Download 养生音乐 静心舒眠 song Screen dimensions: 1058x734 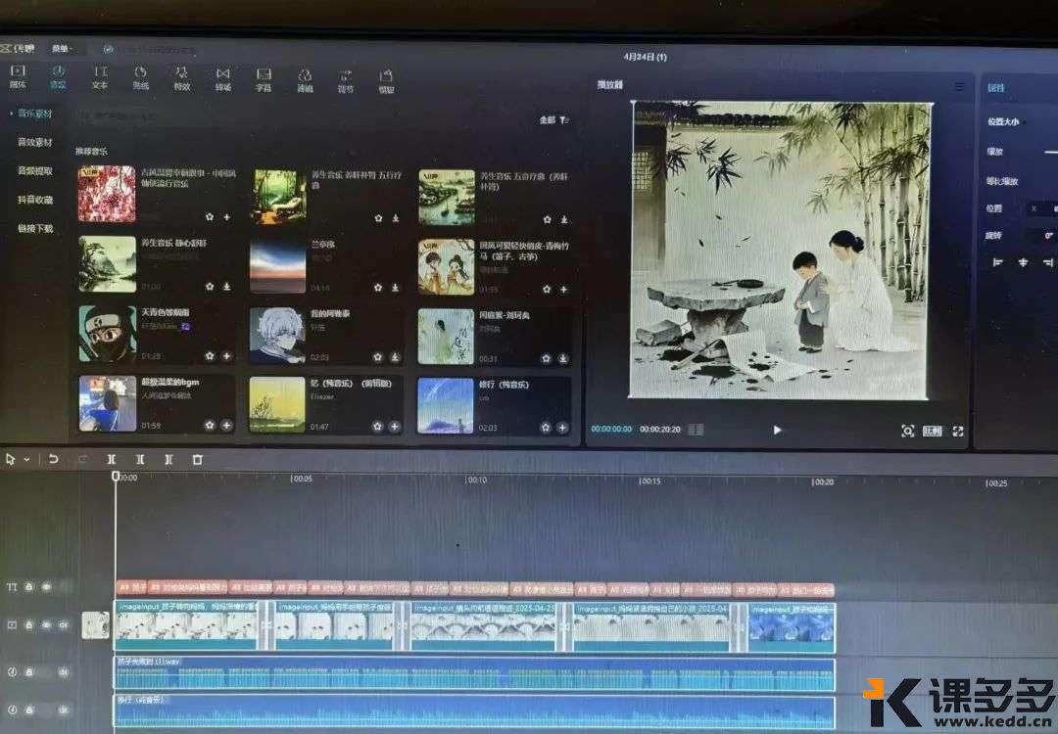pos(226,287)
